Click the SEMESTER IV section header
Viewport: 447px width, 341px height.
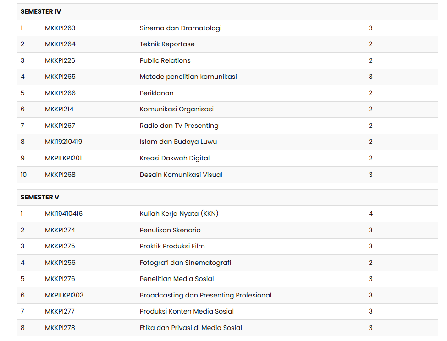point(41,11)
